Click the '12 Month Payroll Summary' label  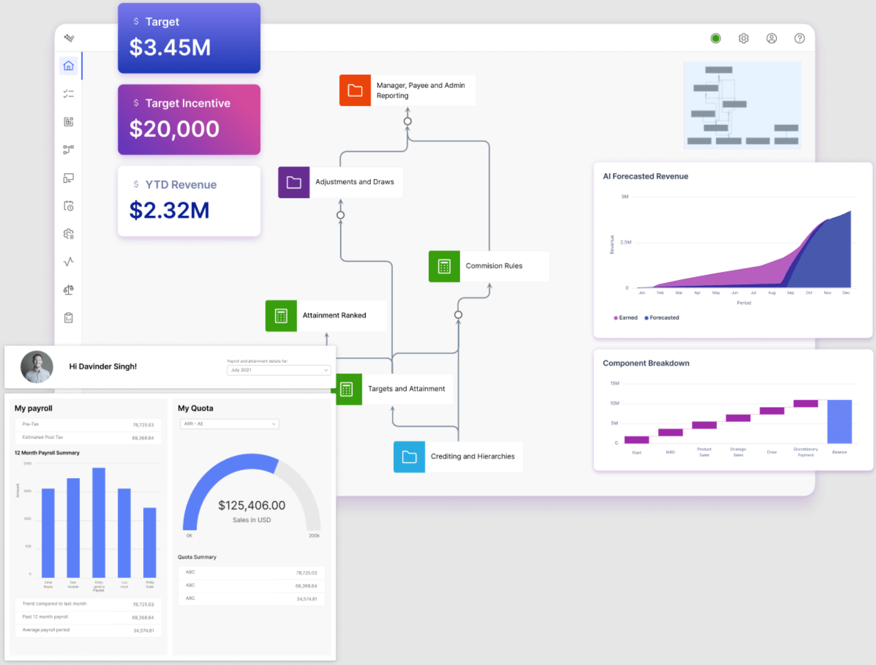click(x=47, y=453)
